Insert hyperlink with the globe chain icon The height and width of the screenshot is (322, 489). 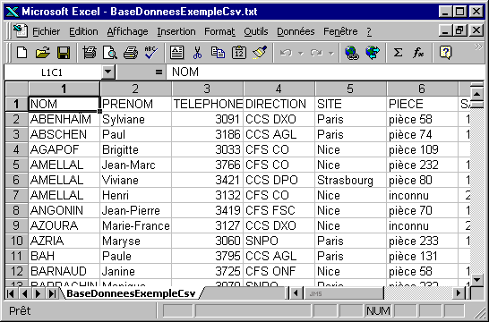(x=352, y=52)
